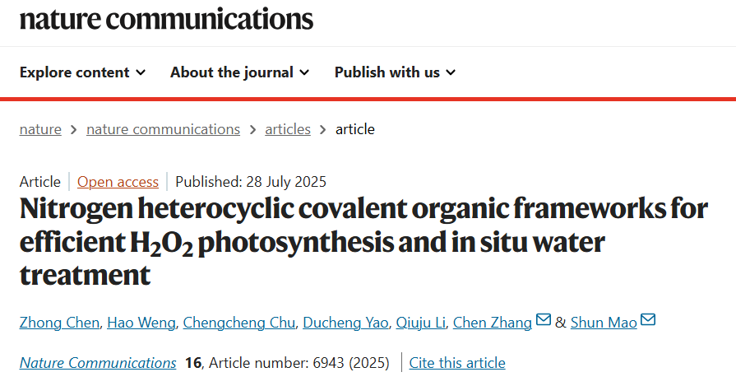Image resolution: width=736 pixels, height=386 pixels.
Task: Select author Hao Weng
Action: [141, 323]
